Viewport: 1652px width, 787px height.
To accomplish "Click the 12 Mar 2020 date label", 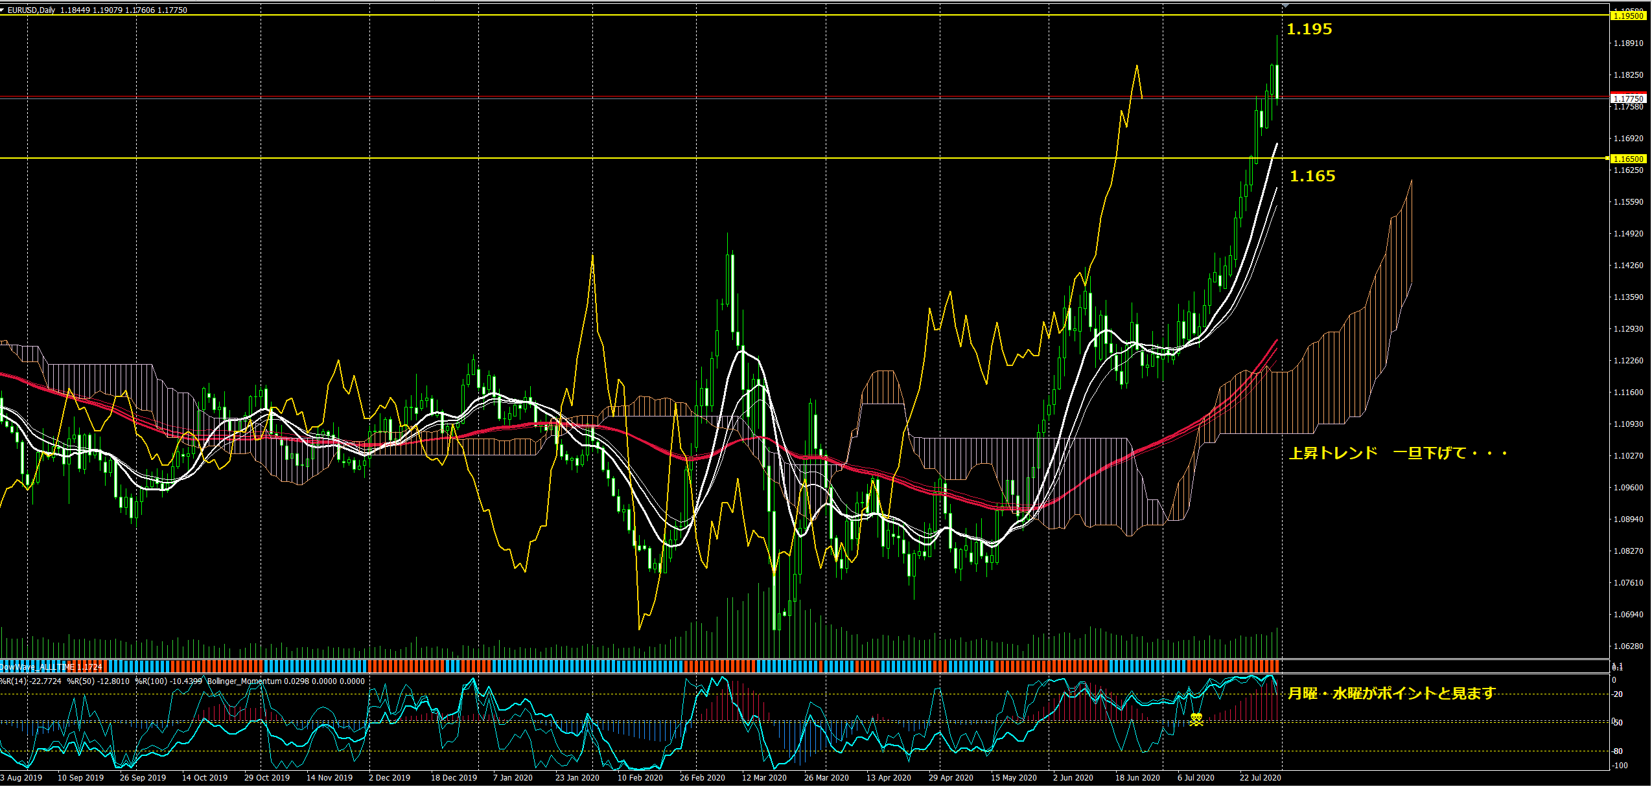I will pos(763,777).
